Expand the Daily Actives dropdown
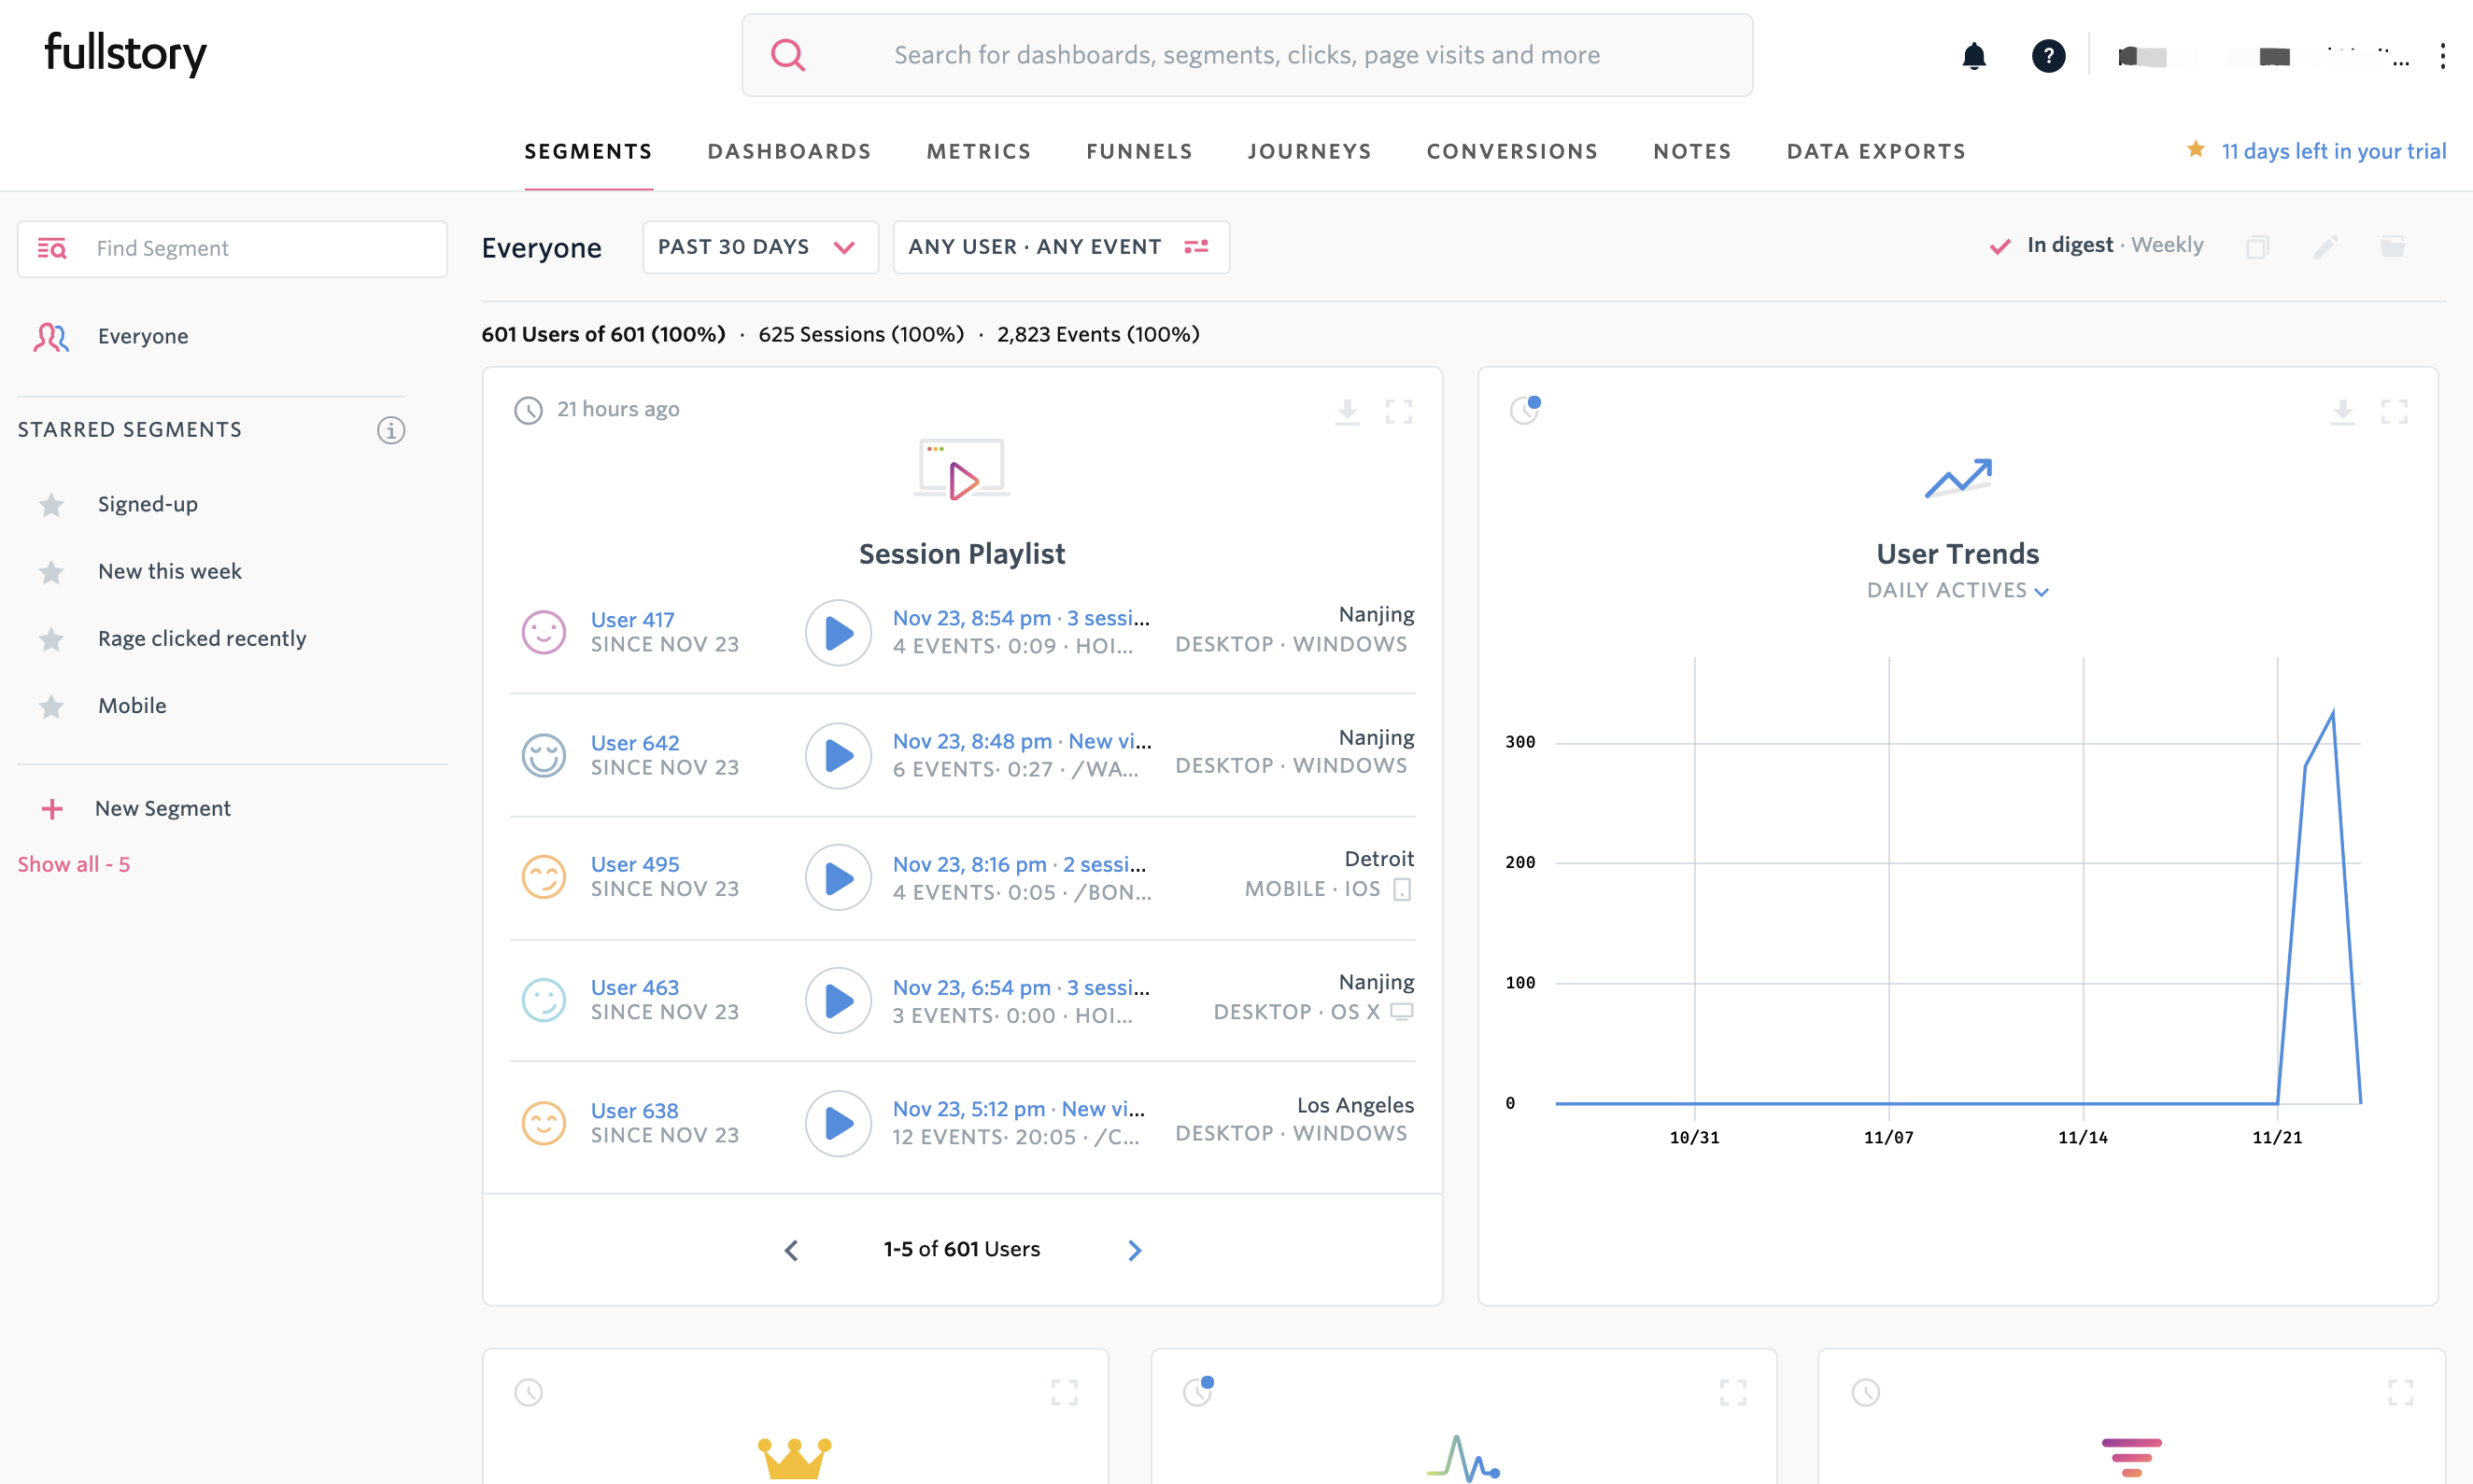 (x=1957, y=590)
